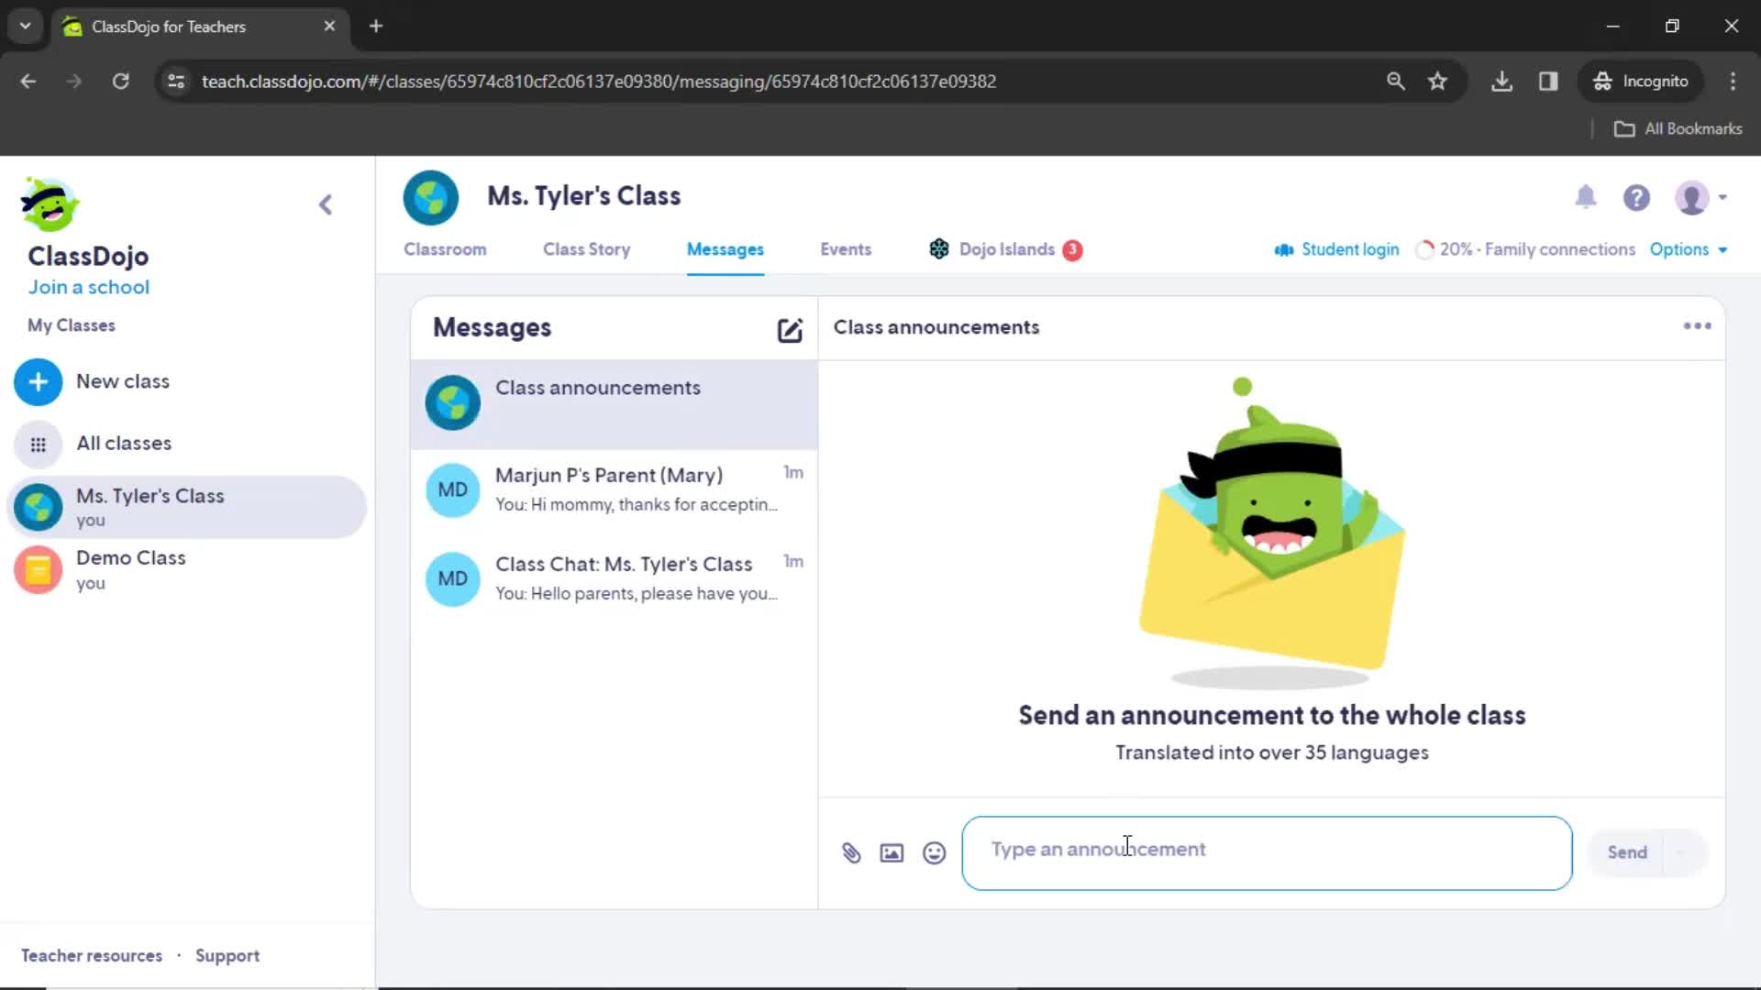Viewport: 1761px width, 990px height.
Task: Click the browser address bar URL
Action: (x=598, y=82)
